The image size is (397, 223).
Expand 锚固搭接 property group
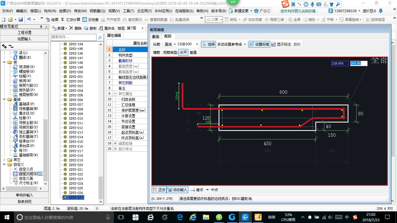pos(115,143)
